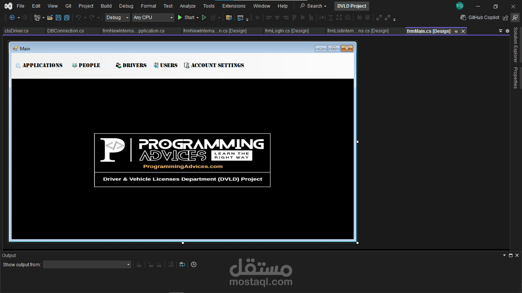Click the clock icon in Output toolbar

(x=194, y=264)
